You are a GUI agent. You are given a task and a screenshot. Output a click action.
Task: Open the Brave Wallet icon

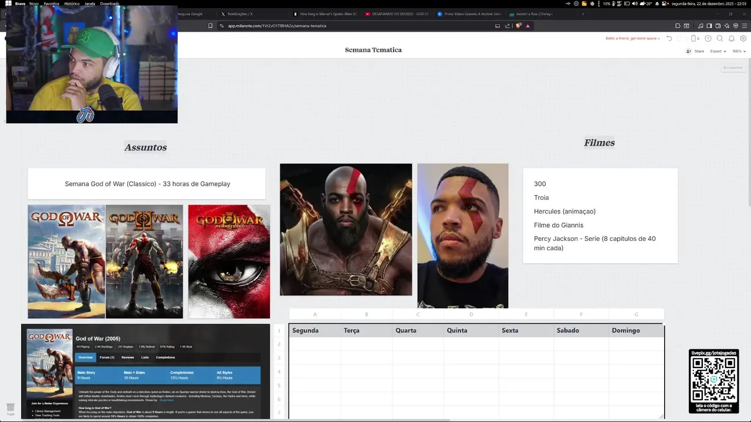pos(718,26)
